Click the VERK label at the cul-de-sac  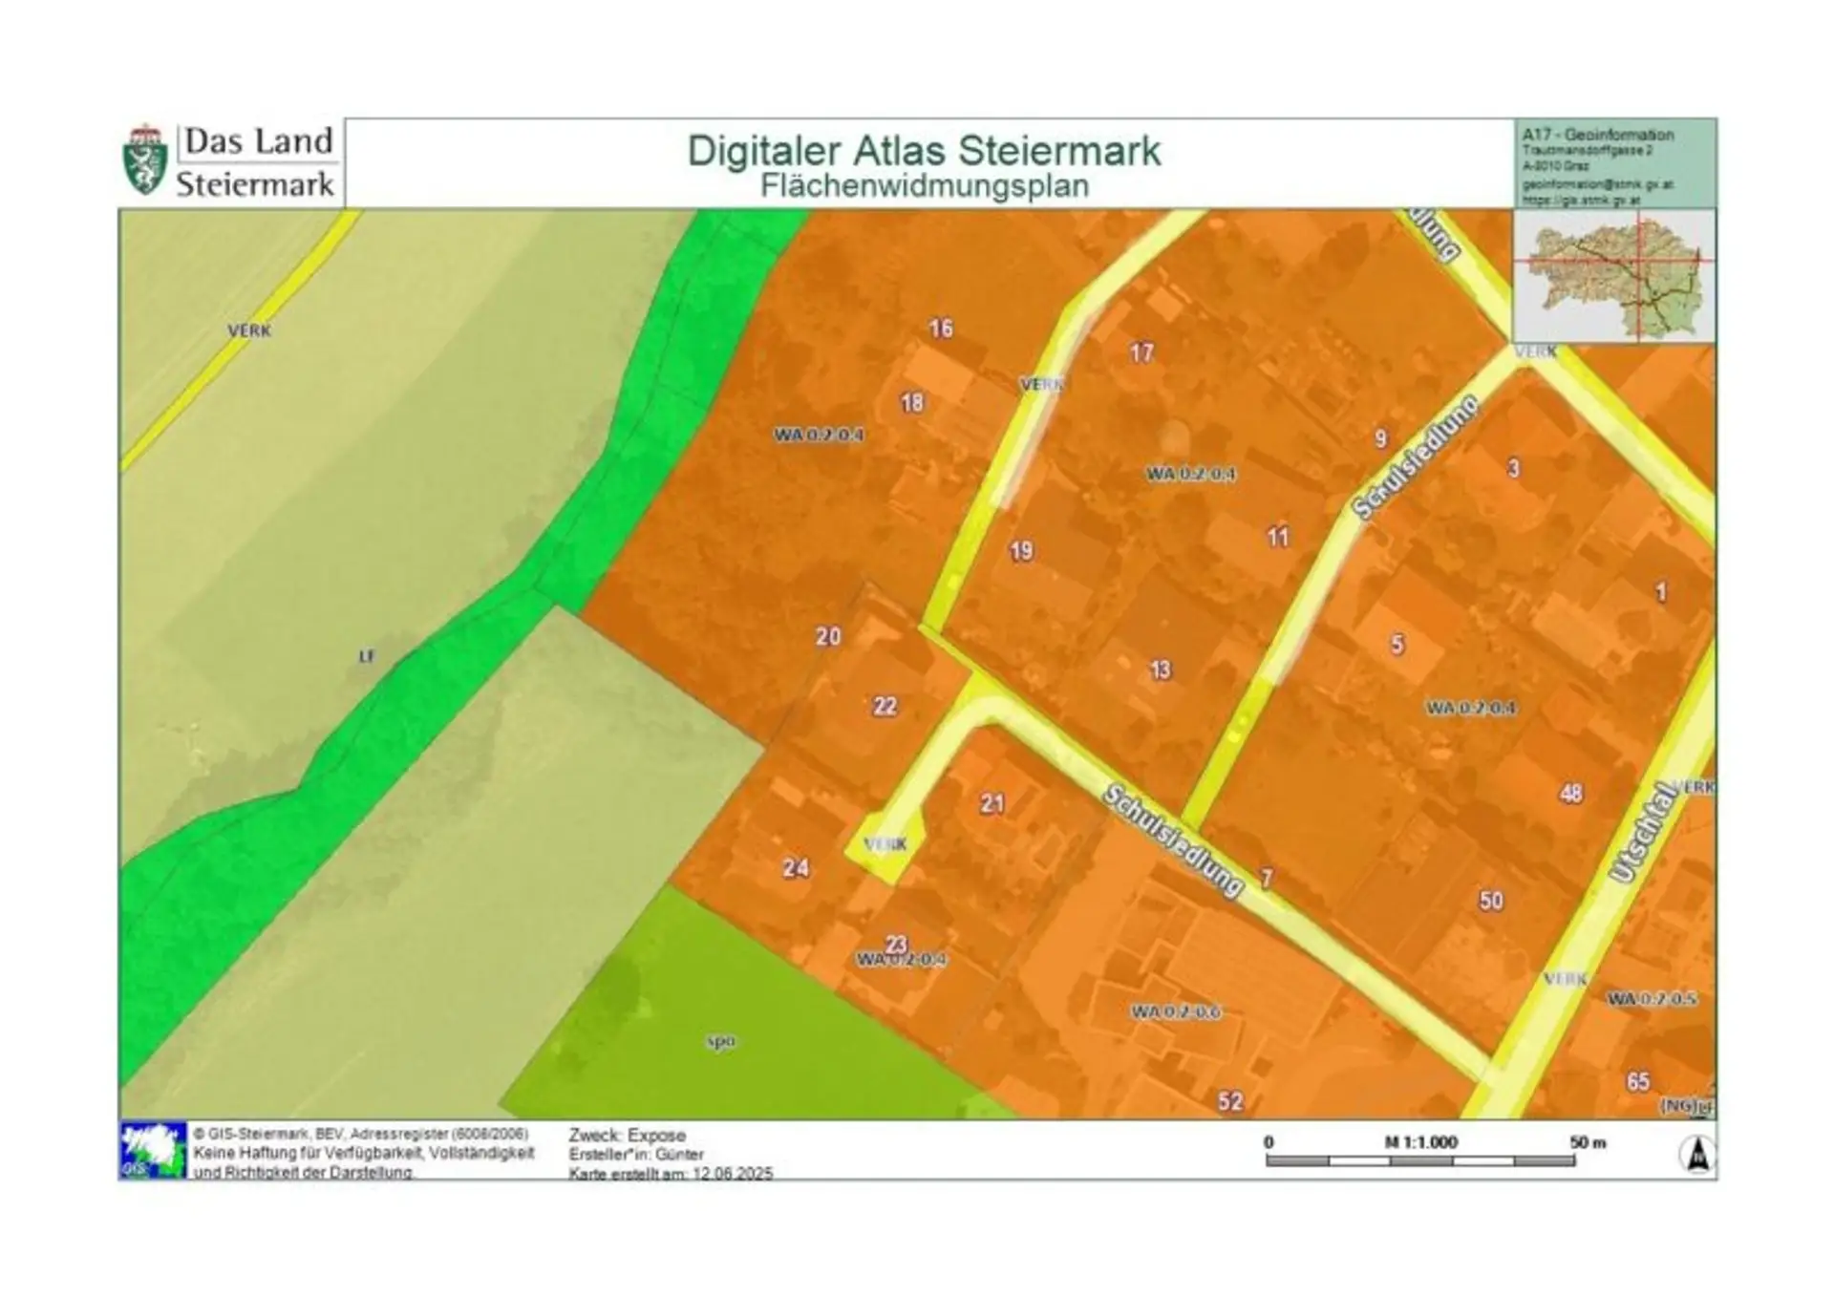tap(885, 844)
